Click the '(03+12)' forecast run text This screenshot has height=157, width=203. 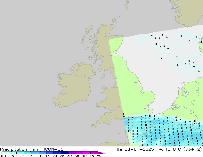pyautogui.click(x=193, y=149)
